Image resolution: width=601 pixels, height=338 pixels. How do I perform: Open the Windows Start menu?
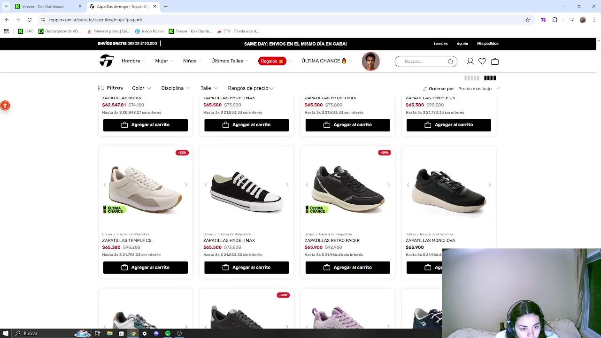tap(6, 333)
